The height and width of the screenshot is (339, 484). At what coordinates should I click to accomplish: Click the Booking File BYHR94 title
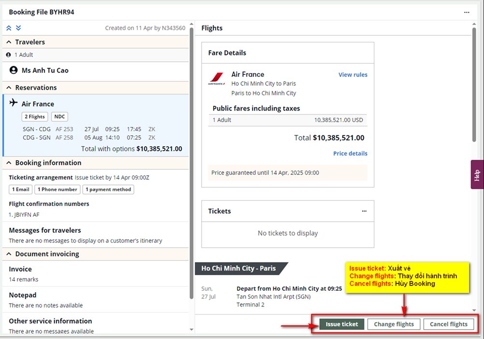42,13
